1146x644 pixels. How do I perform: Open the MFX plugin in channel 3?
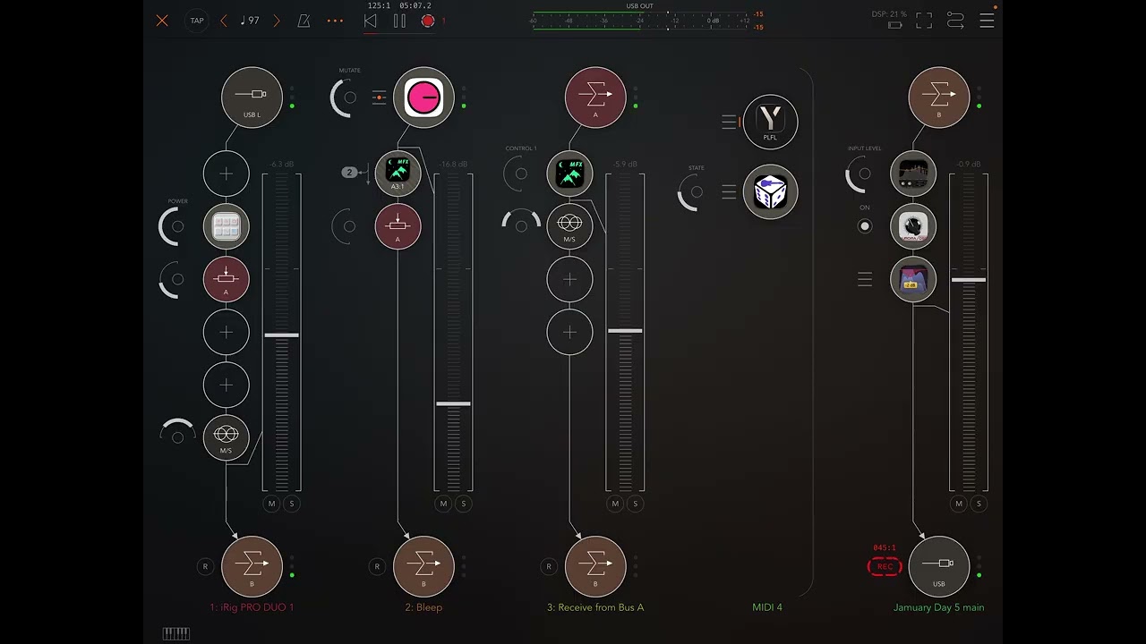570,174
